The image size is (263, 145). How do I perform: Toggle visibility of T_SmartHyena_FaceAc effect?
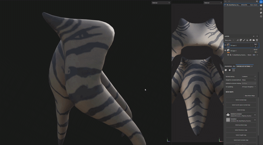point(228,55)
